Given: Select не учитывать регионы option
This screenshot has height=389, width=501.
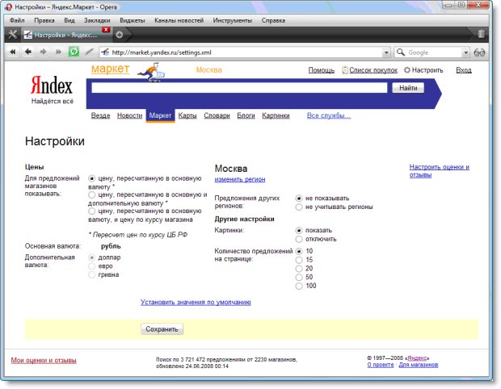Looking at the screenshot, I should [299, 207].
